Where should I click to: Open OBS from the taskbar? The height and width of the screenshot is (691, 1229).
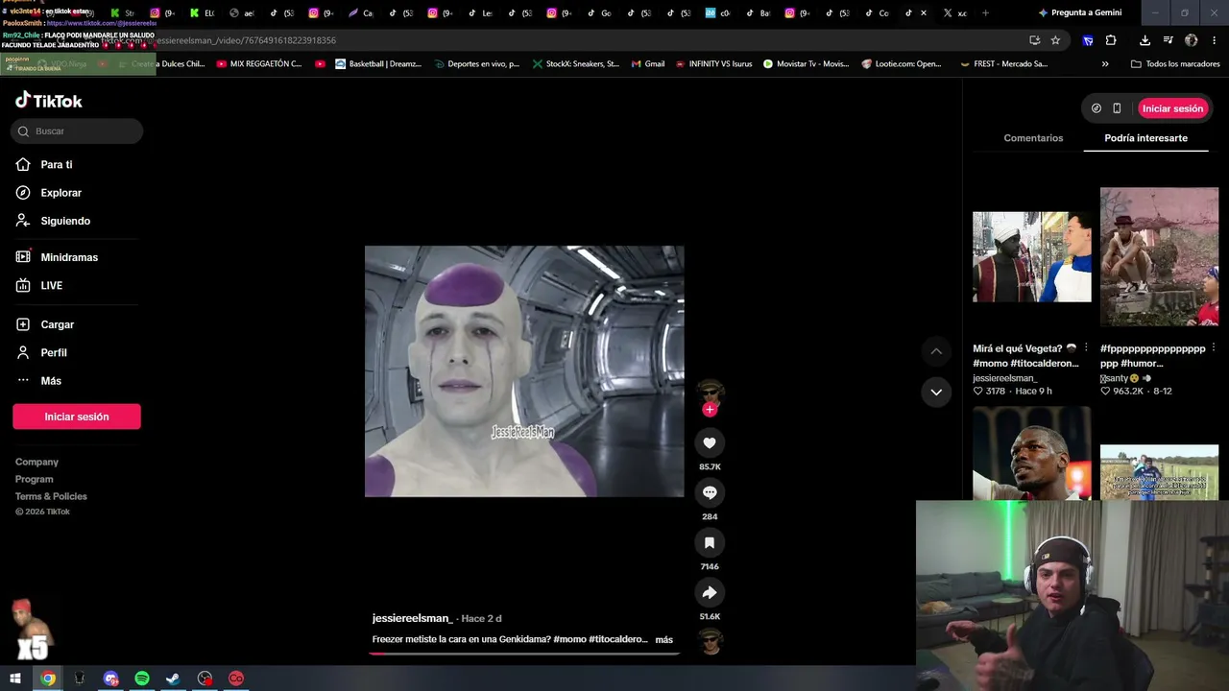pos(205,679)
